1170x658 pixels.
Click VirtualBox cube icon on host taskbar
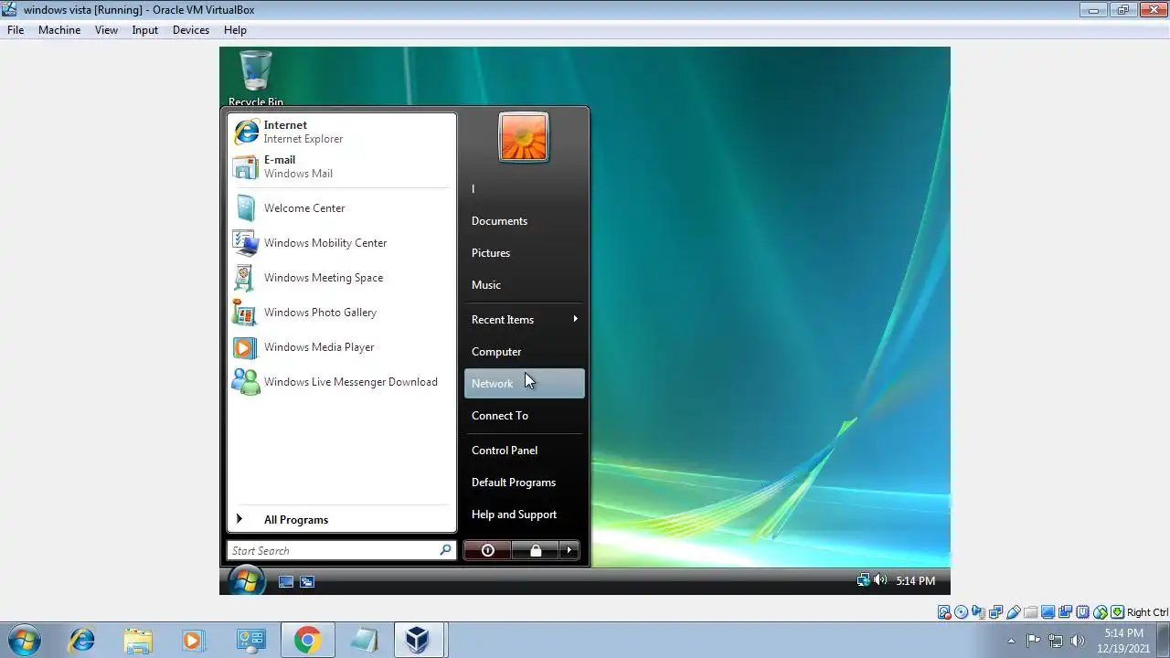[x=419, y=640]
